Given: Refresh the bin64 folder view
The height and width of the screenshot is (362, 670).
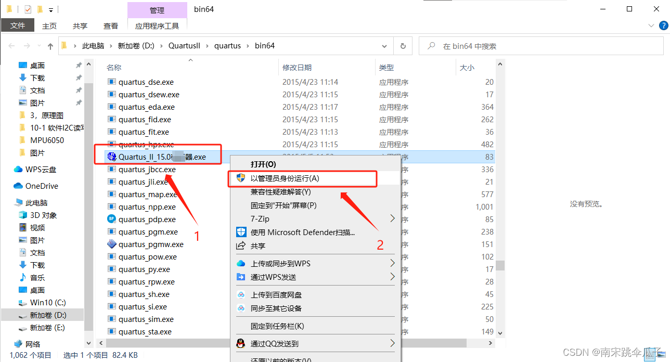Looking at the screenshot, I should 403,46.
